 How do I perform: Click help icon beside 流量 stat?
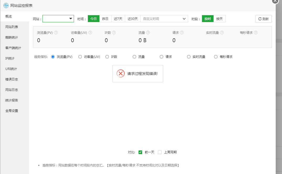[x=148, y=33]
